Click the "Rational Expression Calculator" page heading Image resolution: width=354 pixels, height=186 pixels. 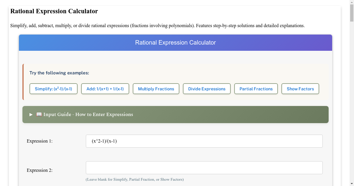tap(54, 11)
